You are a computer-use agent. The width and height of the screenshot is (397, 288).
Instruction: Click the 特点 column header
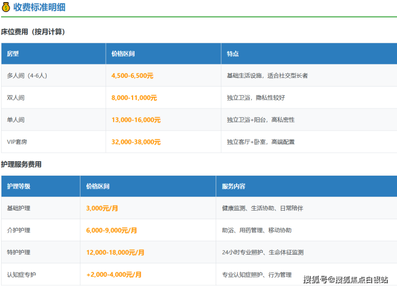click(x=233, y=54)
